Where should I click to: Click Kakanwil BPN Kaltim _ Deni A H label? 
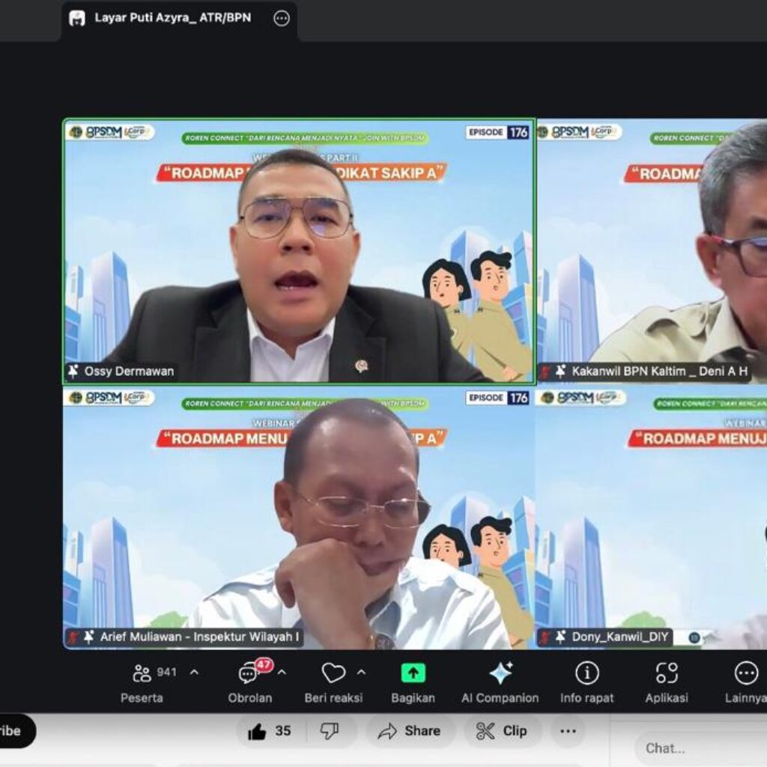point(660,372)
